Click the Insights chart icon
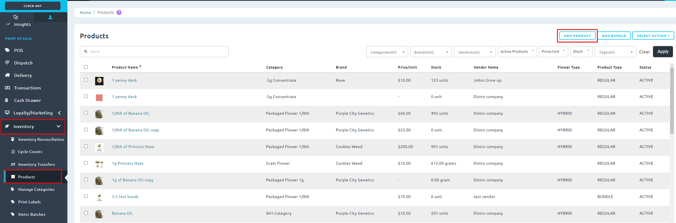This screenshot has height=223, width=676. tap(8, 24)
